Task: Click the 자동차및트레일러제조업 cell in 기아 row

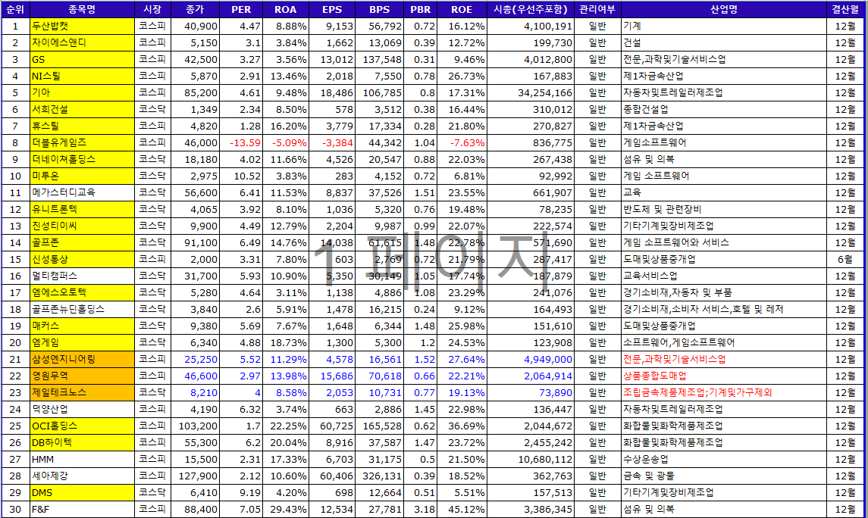Action: (723, 92)
